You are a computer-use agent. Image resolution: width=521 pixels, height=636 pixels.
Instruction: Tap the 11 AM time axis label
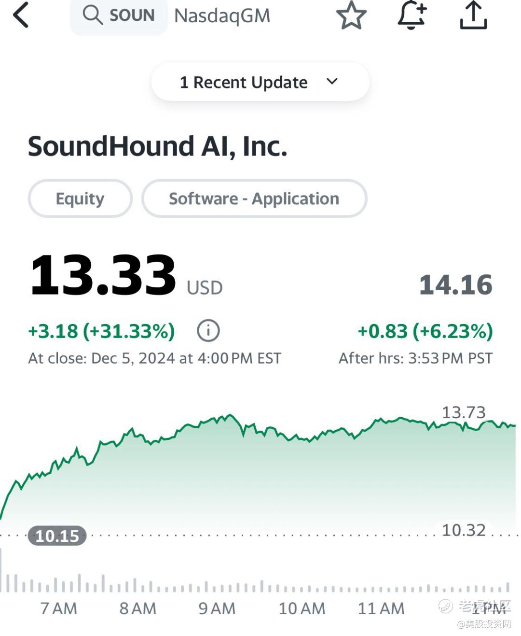pos(381,608)
